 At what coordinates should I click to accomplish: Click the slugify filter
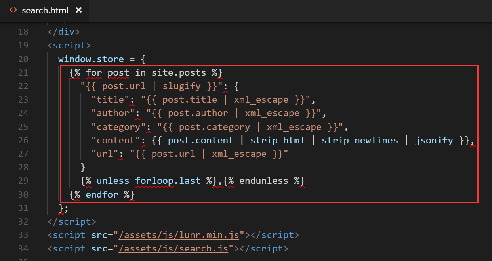(182, 86)
